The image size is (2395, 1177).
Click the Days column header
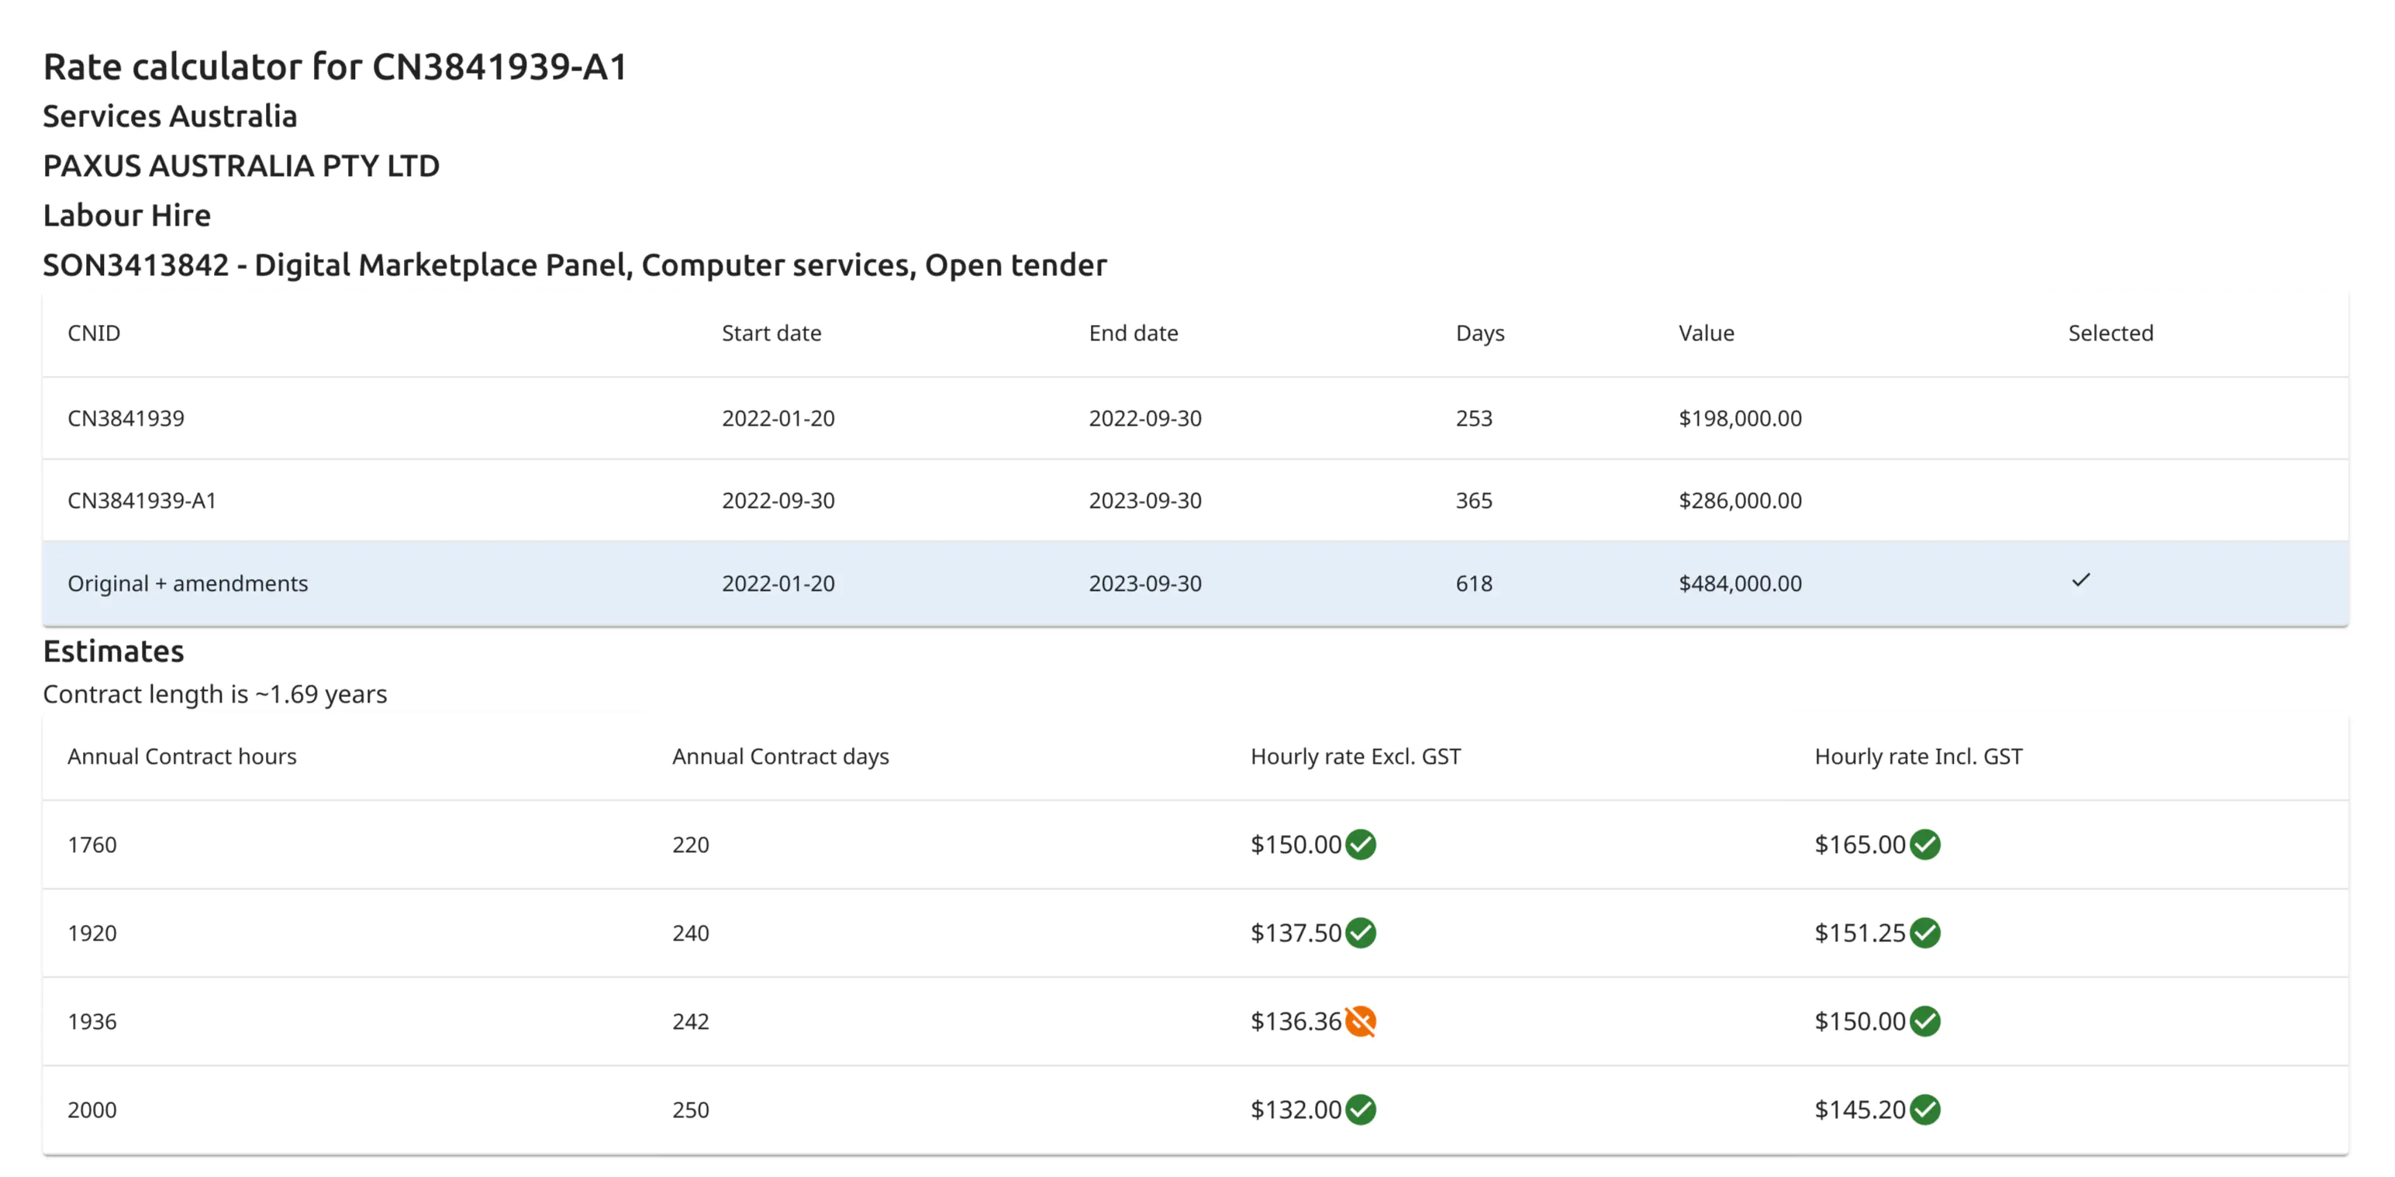click(1479, 333)
